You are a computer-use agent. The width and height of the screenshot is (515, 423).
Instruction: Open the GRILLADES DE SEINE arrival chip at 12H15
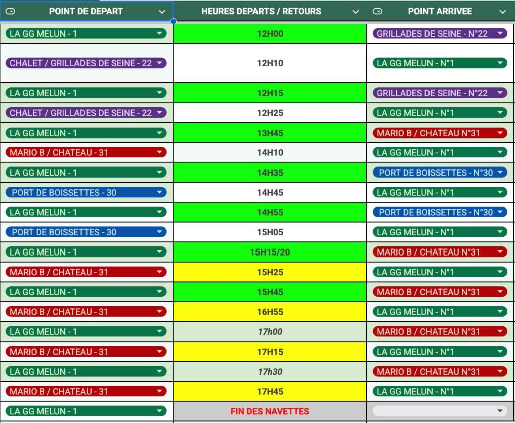pos(440,93)
